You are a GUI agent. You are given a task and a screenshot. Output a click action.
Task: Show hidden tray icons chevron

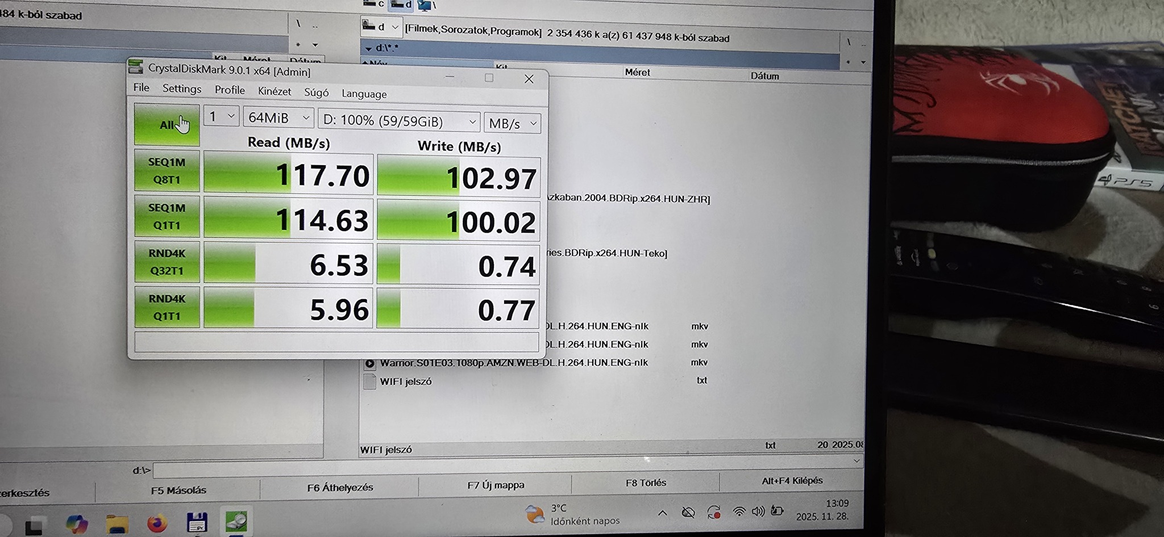(x=663, y=514)
